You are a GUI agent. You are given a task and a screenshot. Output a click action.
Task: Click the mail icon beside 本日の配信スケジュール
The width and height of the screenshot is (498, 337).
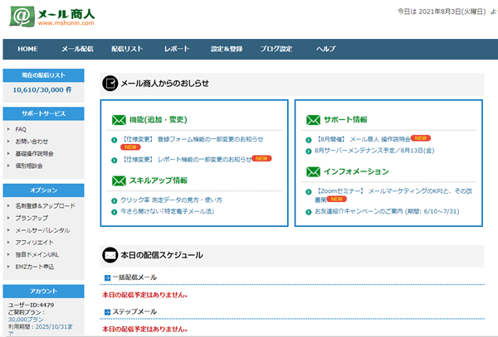click(110, 255)
